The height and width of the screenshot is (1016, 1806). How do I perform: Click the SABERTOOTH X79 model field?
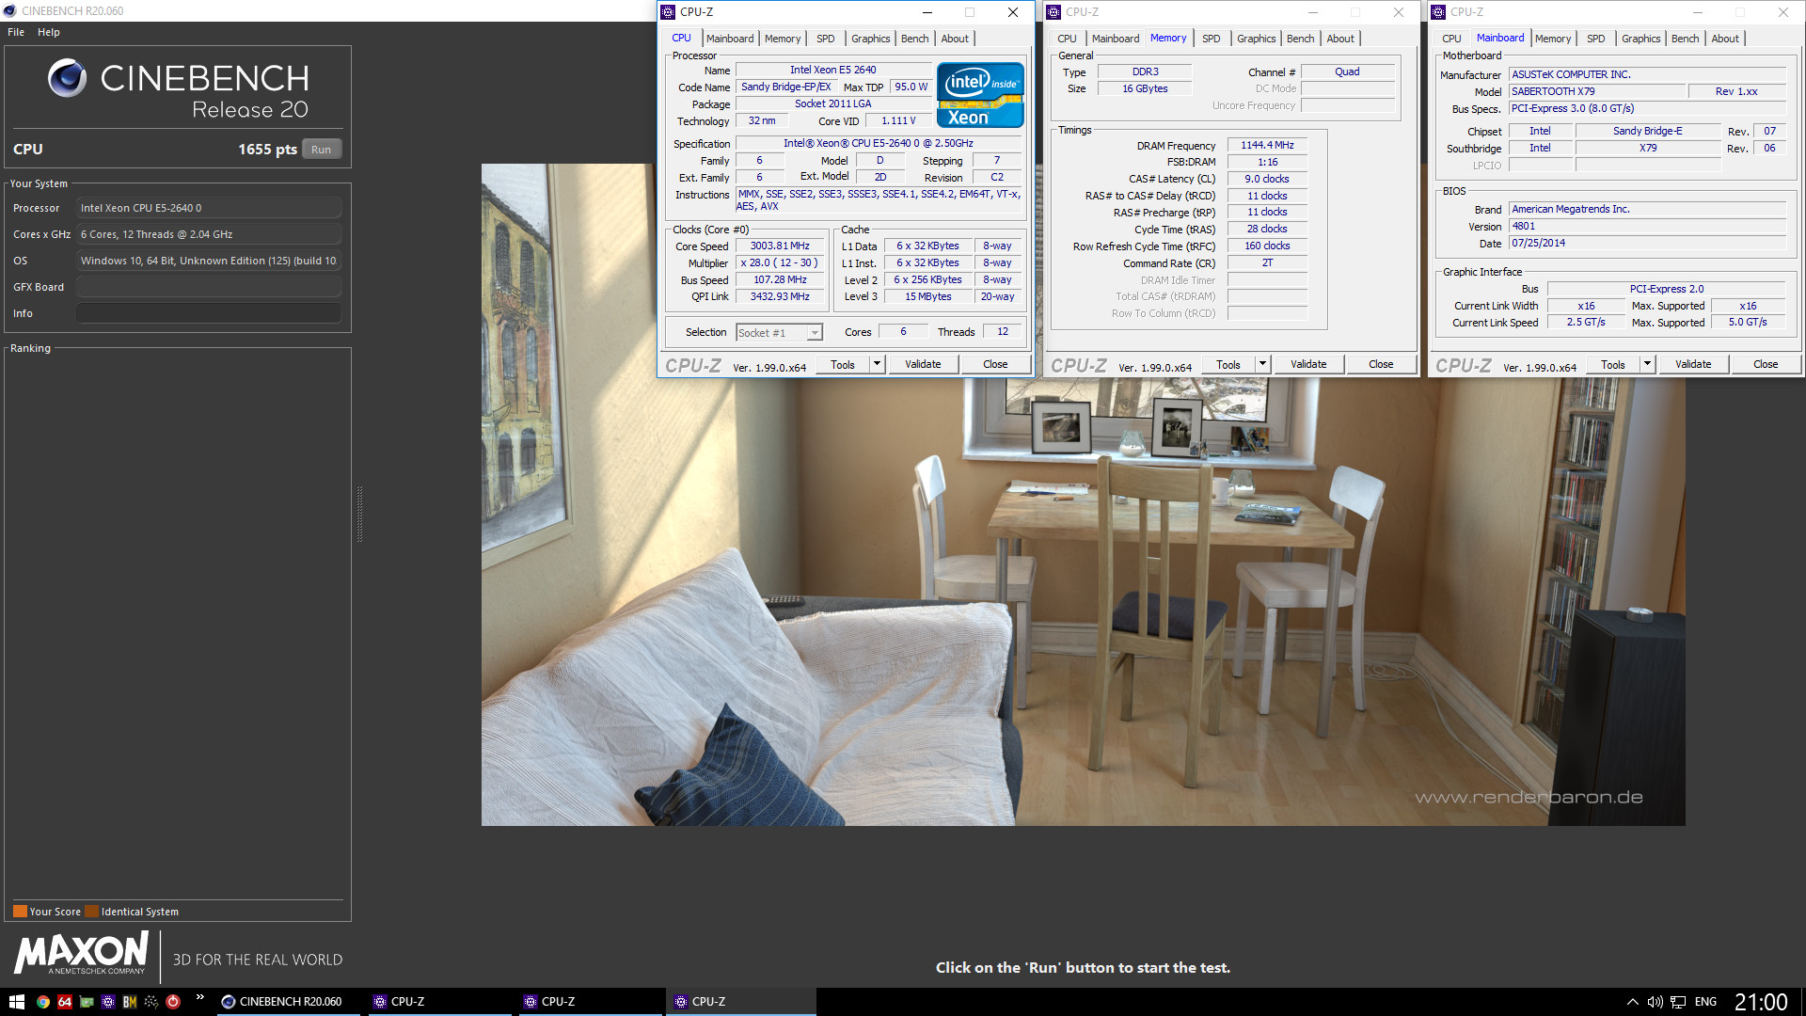pos(1597,91)
